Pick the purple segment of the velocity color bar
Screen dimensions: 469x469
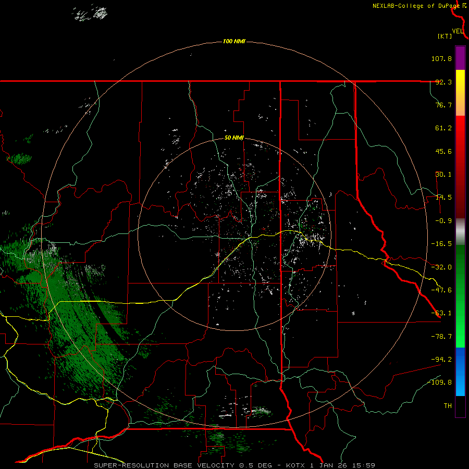coord(460,58)
